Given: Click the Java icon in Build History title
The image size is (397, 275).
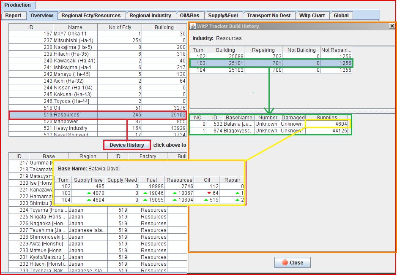Looking at the screenshot, I should pos(193,26).
